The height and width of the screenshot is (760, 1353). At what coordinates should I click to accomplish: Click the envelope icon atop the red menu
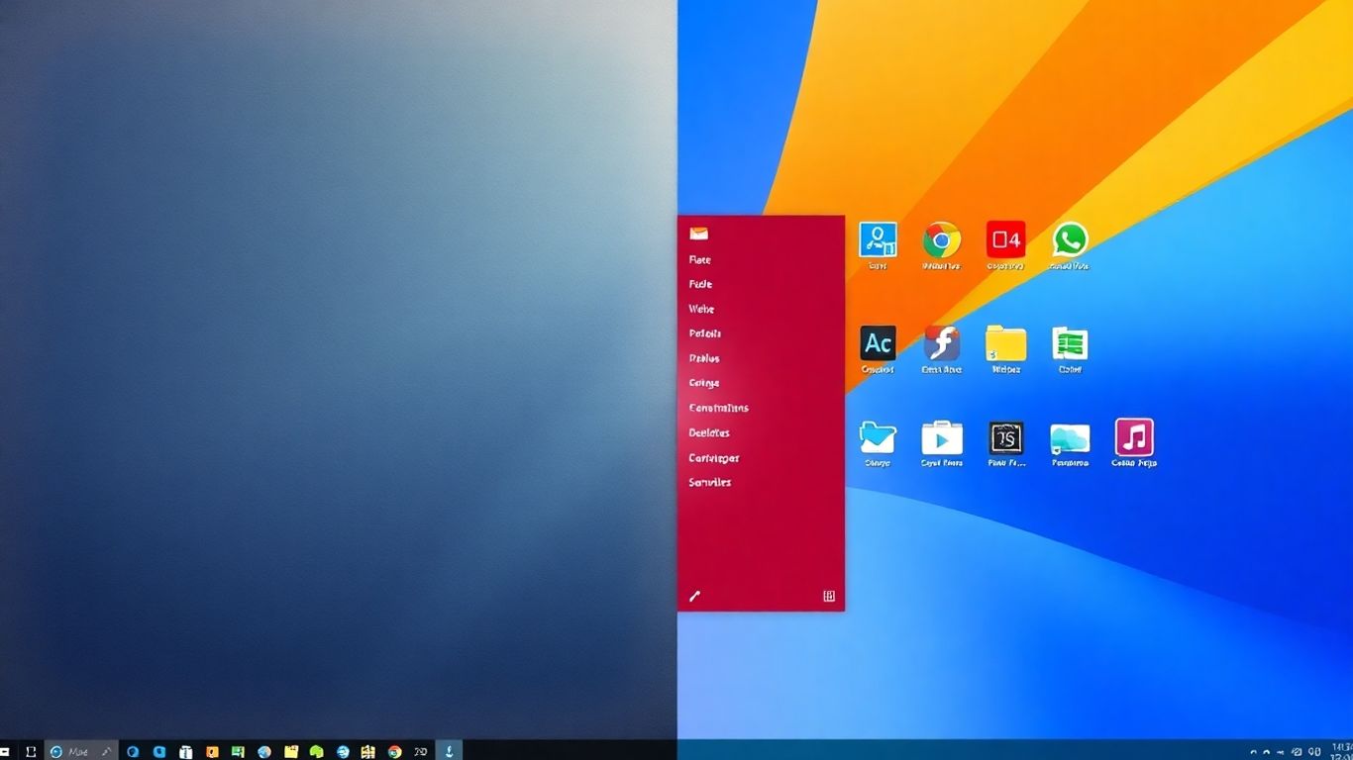(697, 234)
